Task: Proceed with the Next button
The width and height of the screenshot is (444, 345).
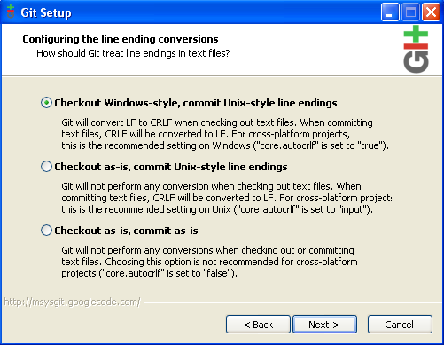Action: 324,325
